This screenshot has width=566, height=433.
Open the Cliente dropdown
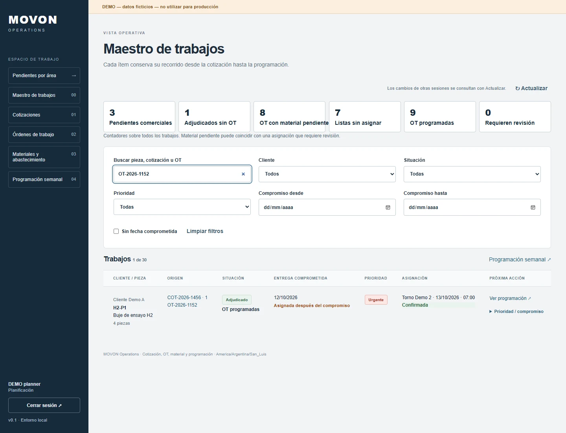coord(327,174)
